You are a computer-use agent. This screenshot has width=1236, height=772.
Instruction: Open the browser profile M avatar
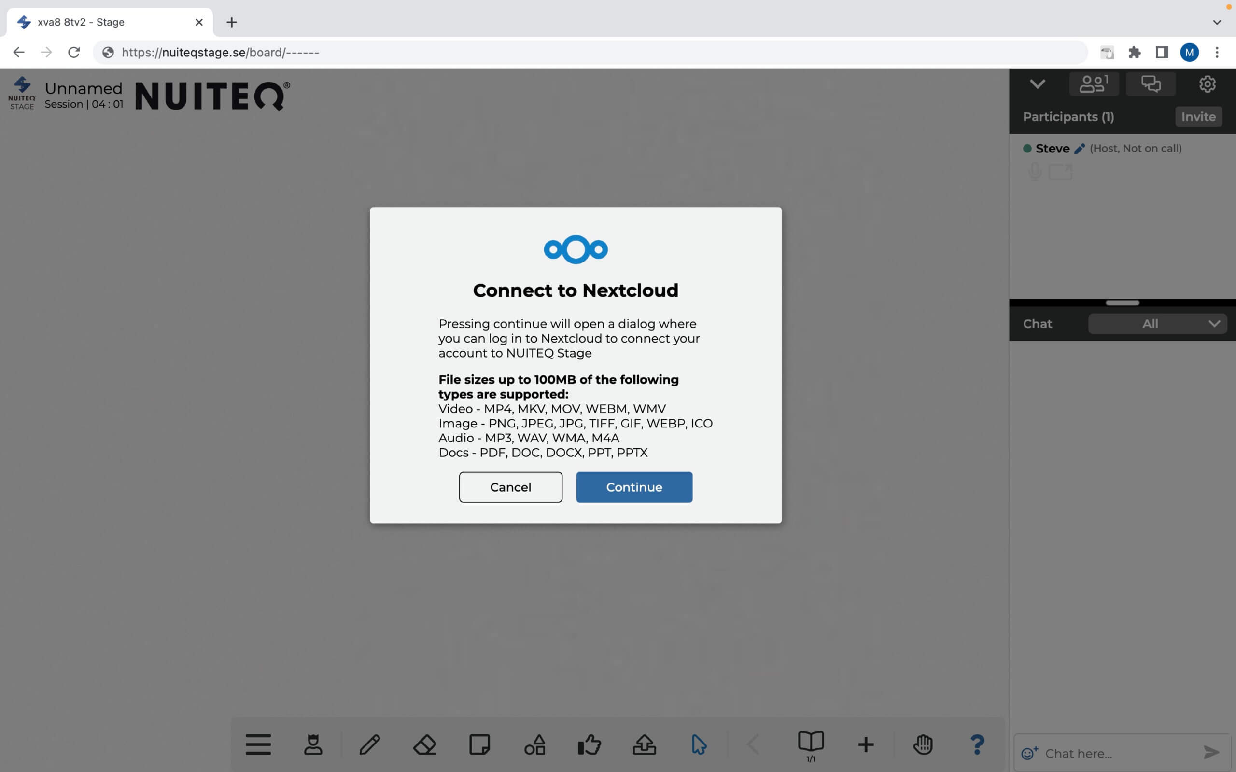[x=1190, y=52]
